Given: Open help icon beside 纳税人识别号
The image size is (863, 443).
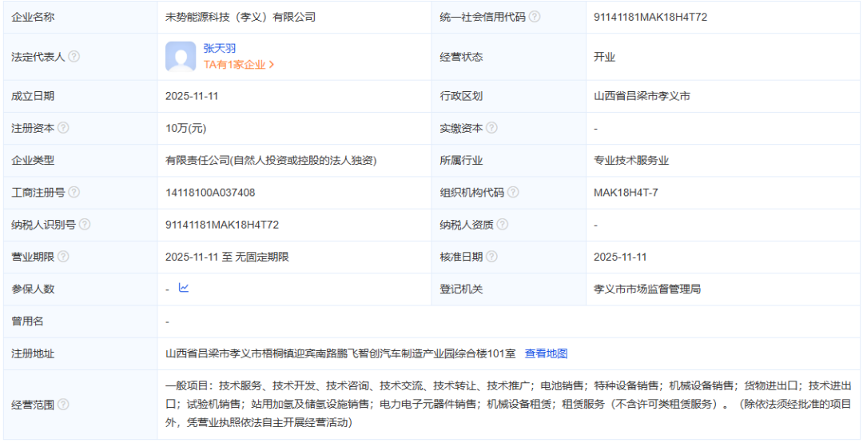Looking at the screenshot, I should point(85,225).
